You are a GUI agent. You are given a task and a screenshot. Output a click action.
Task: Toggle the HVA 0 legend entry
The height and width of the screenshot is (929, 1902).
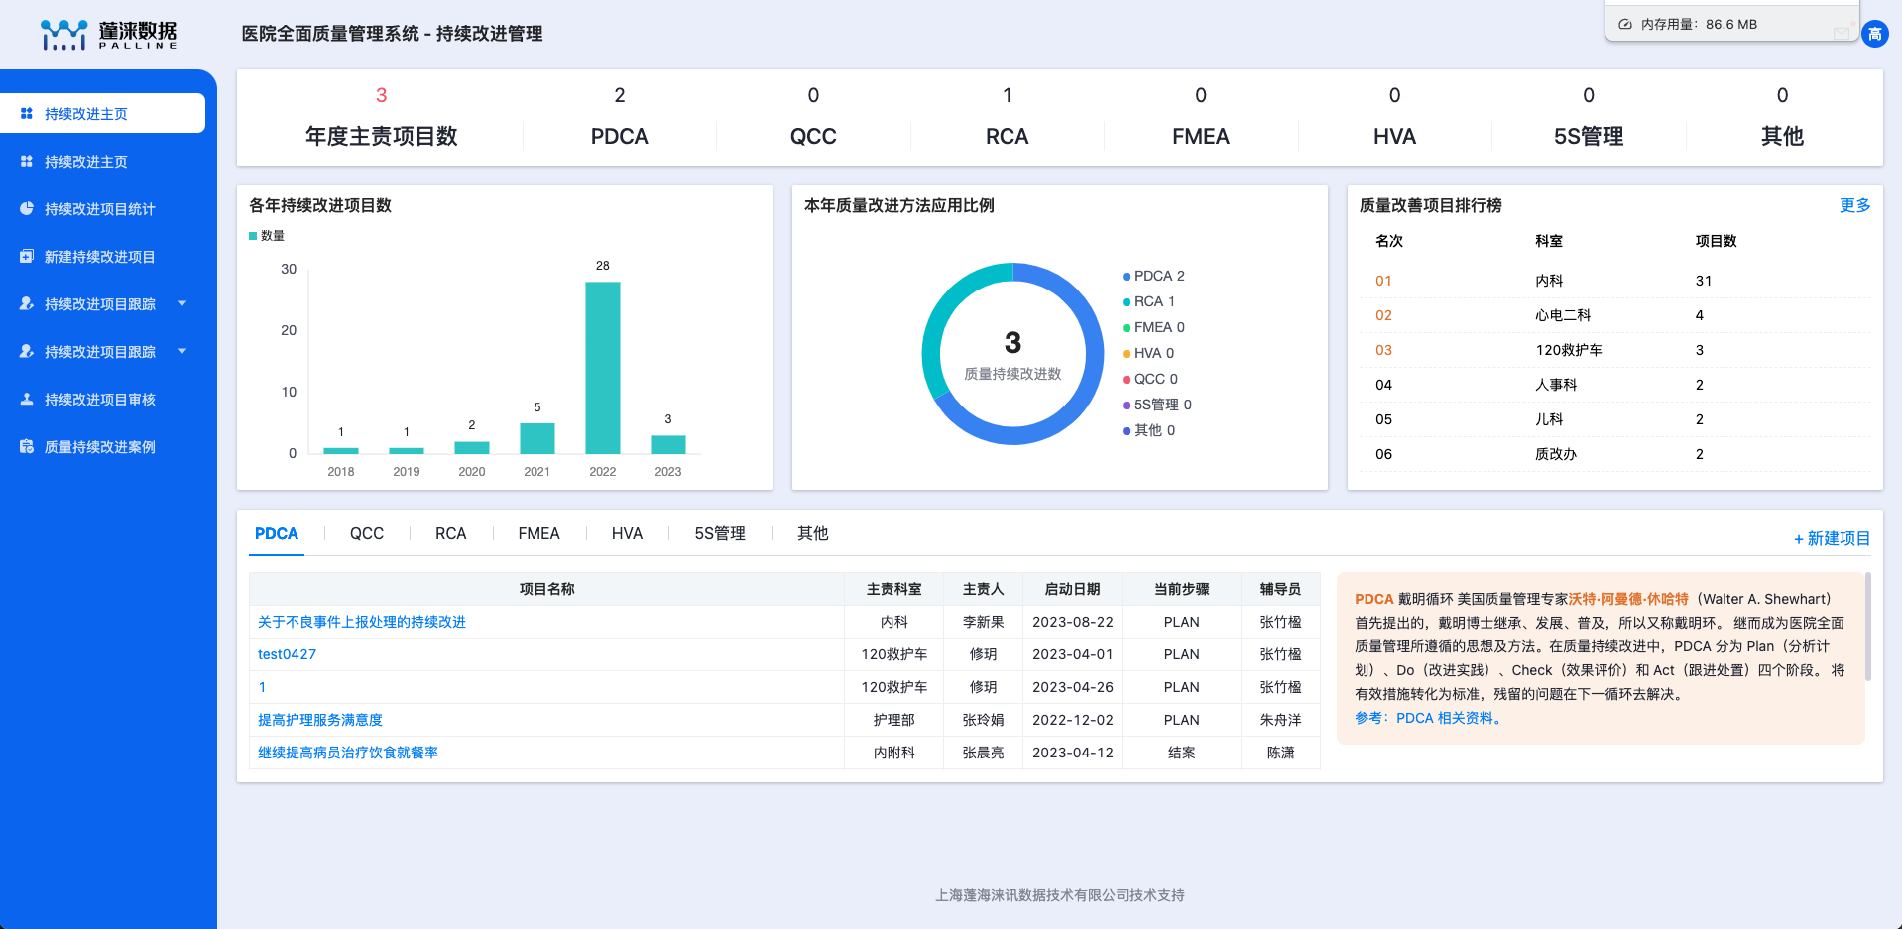tap(1148, 353)
